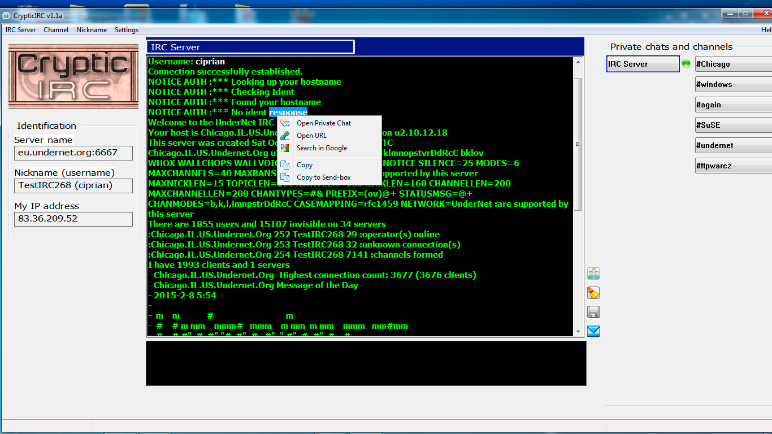The width and height of the screenshot is (772, 434).
Task: Click the '2015-2-8 5:54' date line
Action: [x=183, y=296]
